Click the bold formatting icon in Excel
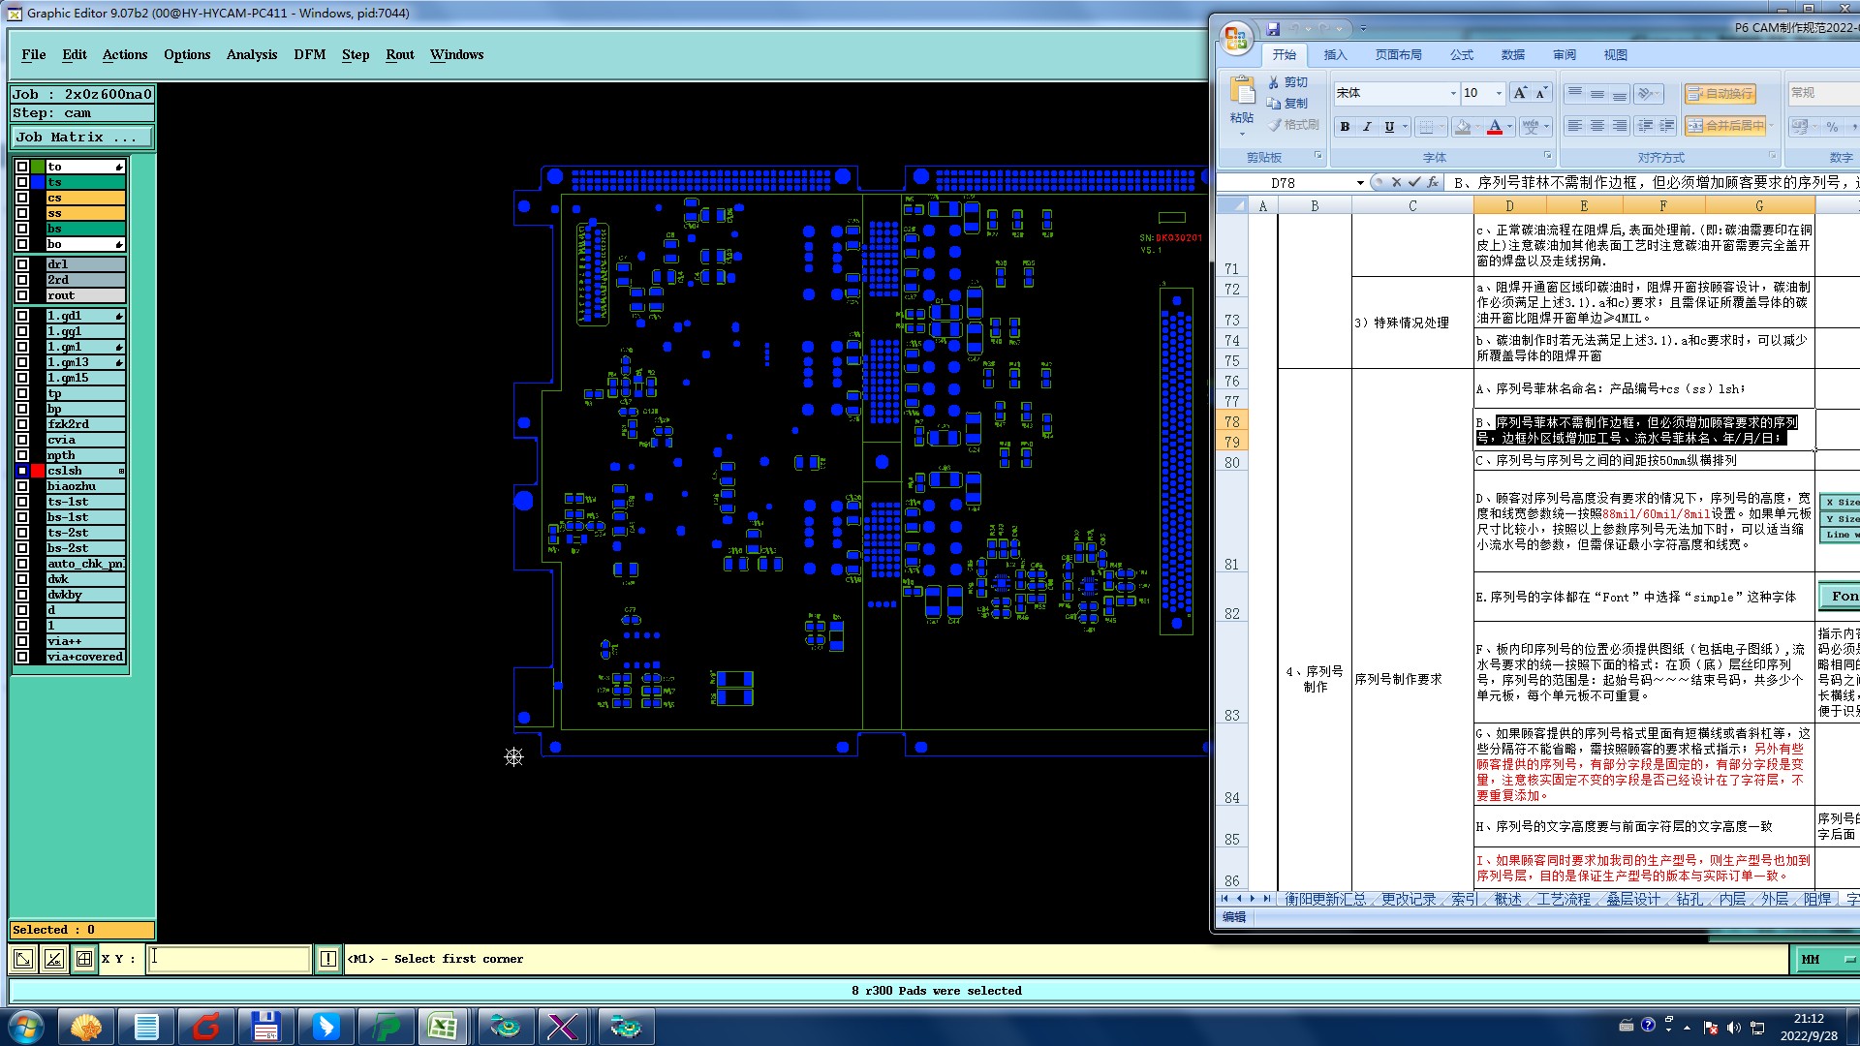This screenshot has width=1860, height=1046. [x=1345, y=127]
